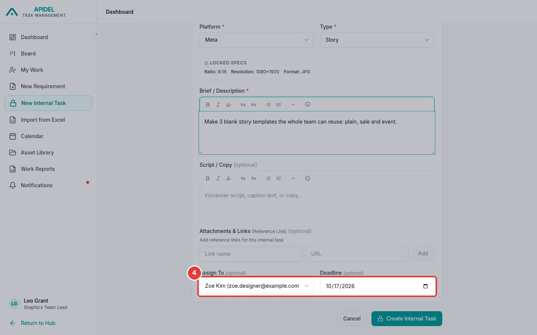Click the Format: JPG text

pyautogui.click(x=297, y=72)
